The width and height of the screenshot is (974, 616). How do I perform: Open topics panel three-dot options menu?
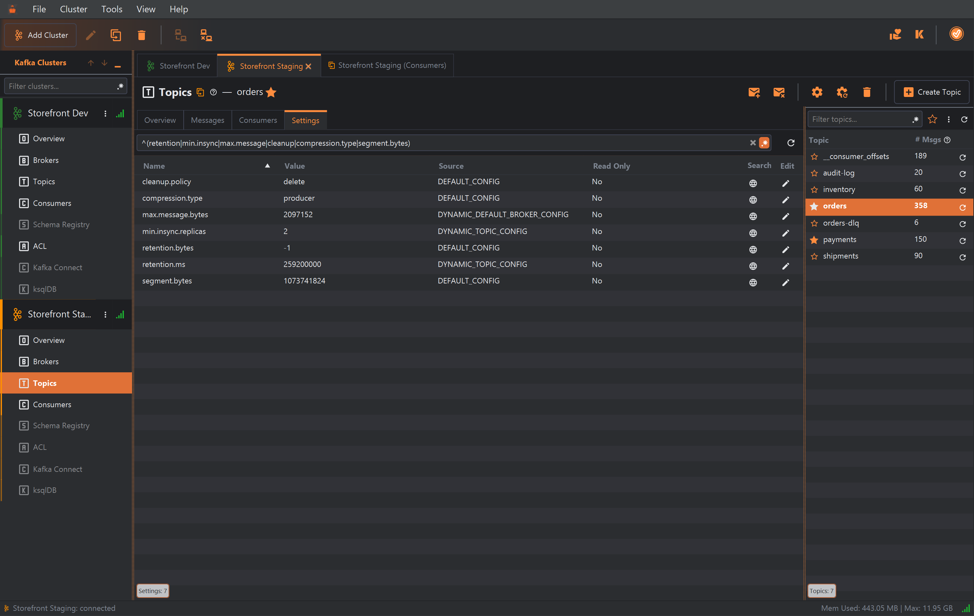[x=948, y=119]
